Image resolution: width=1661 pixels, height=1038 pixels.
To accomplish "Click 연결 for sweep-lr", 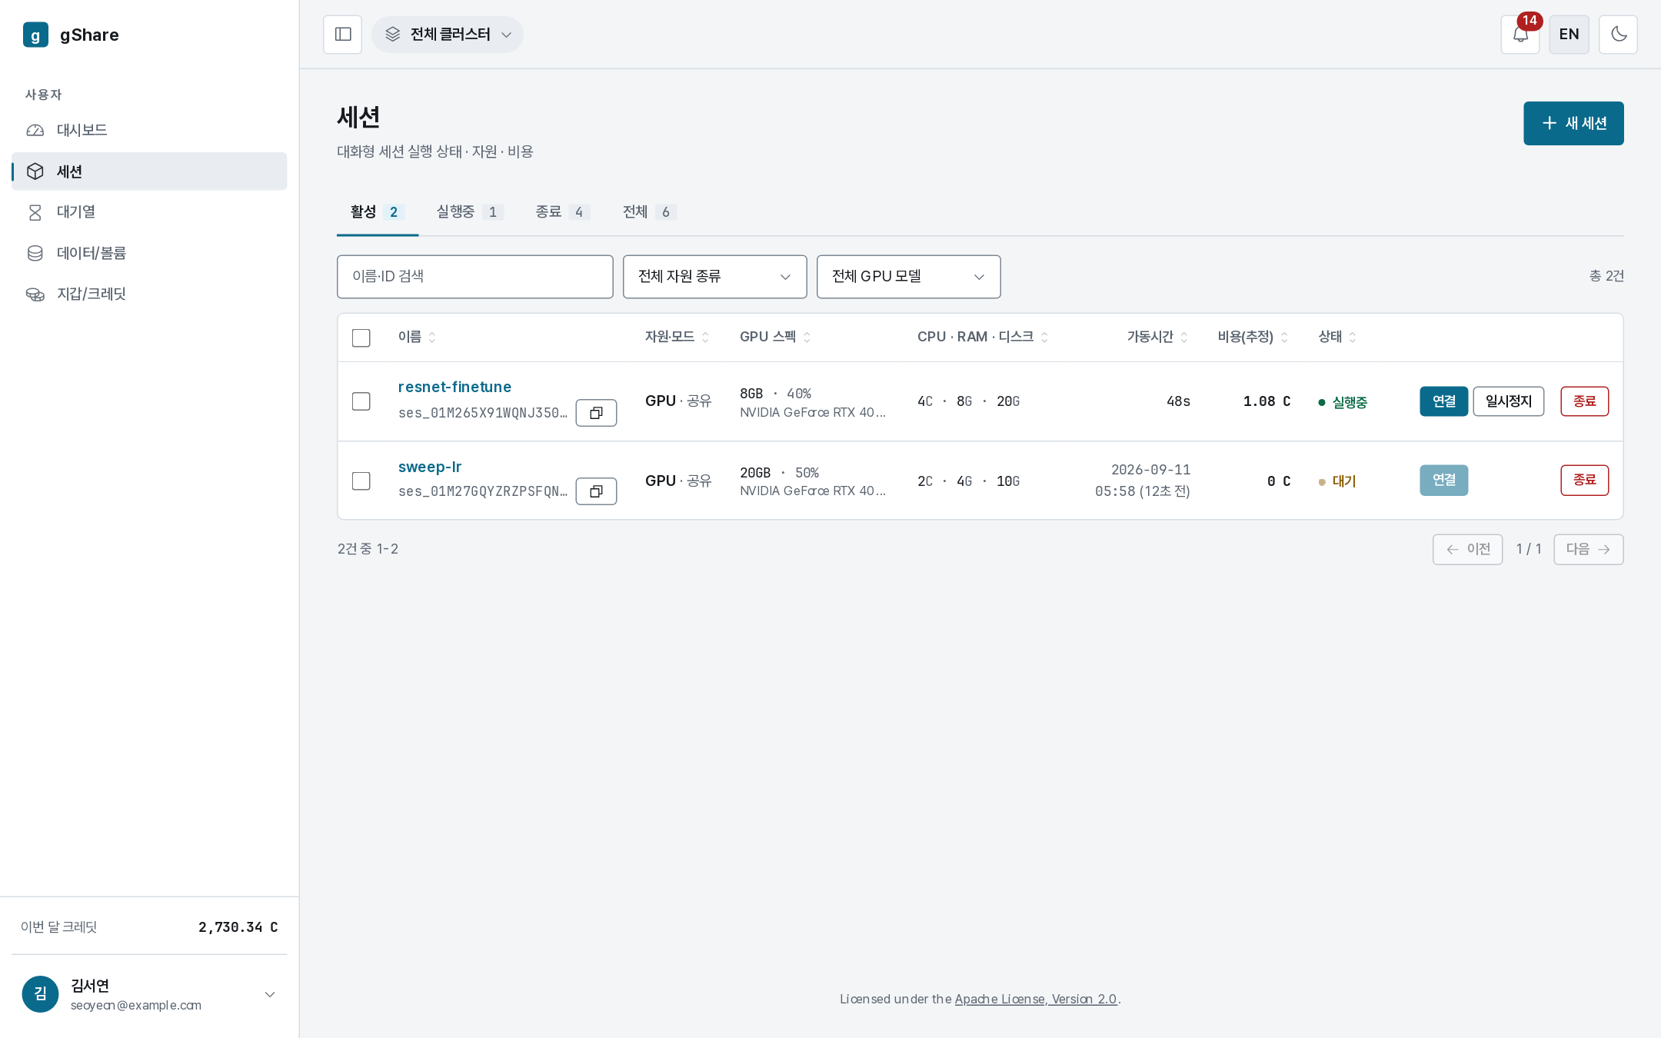I will tap(1443, 481).
